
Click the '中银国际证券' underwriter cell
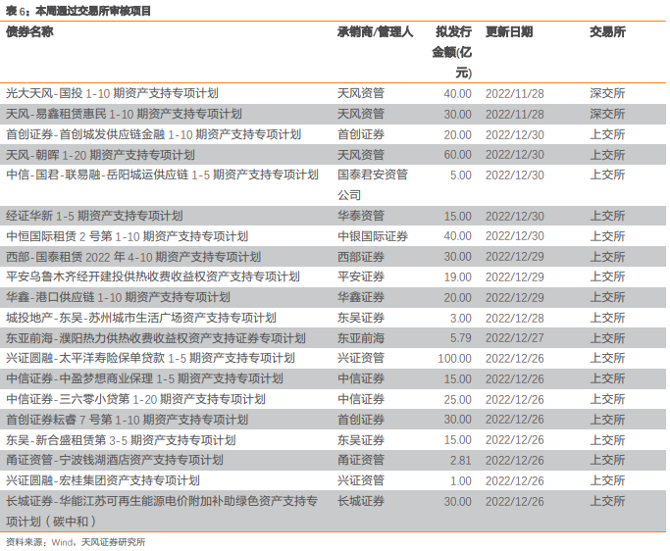(373, 236)
